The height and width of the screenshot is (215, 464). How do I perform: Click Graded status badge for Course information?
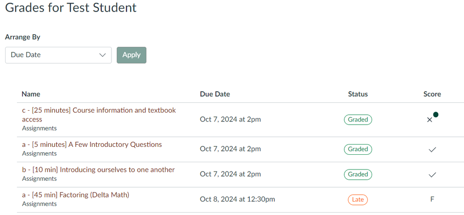[x=358, y=120]
